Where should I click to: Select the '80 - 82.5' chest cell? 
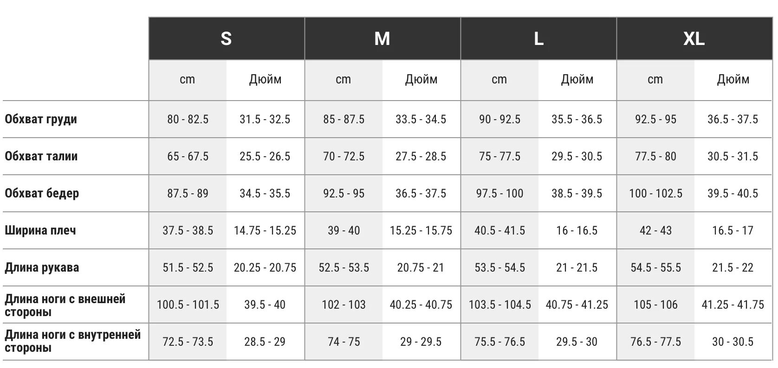[188, 120]
